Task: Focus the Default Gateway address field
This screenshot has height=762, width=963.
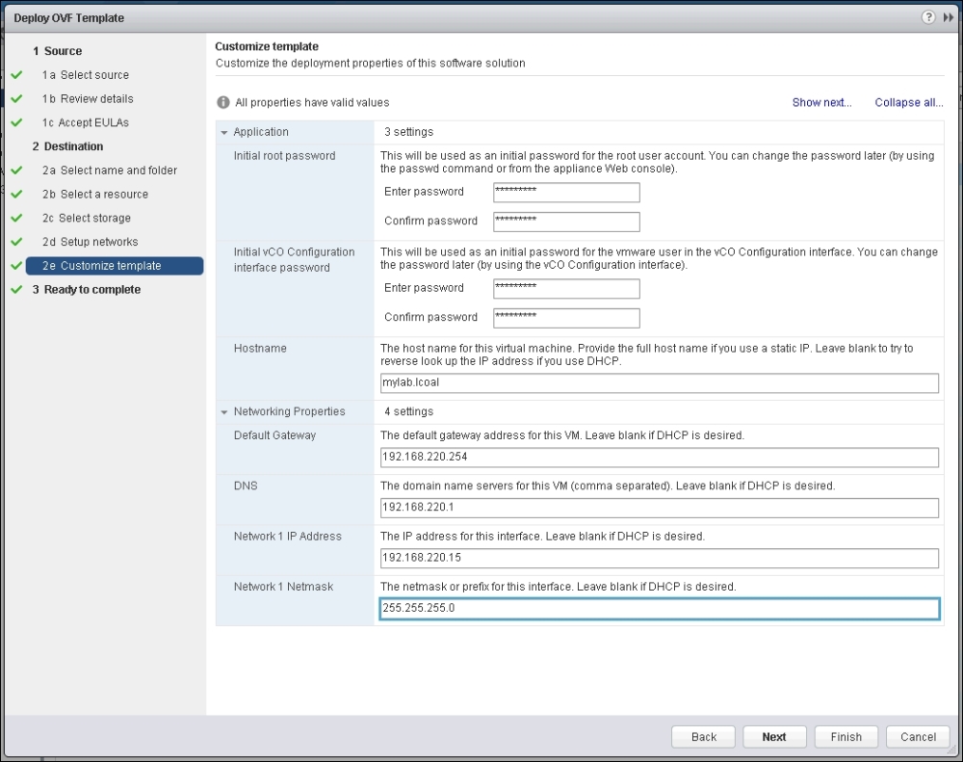Action: [x=659, y=457]
